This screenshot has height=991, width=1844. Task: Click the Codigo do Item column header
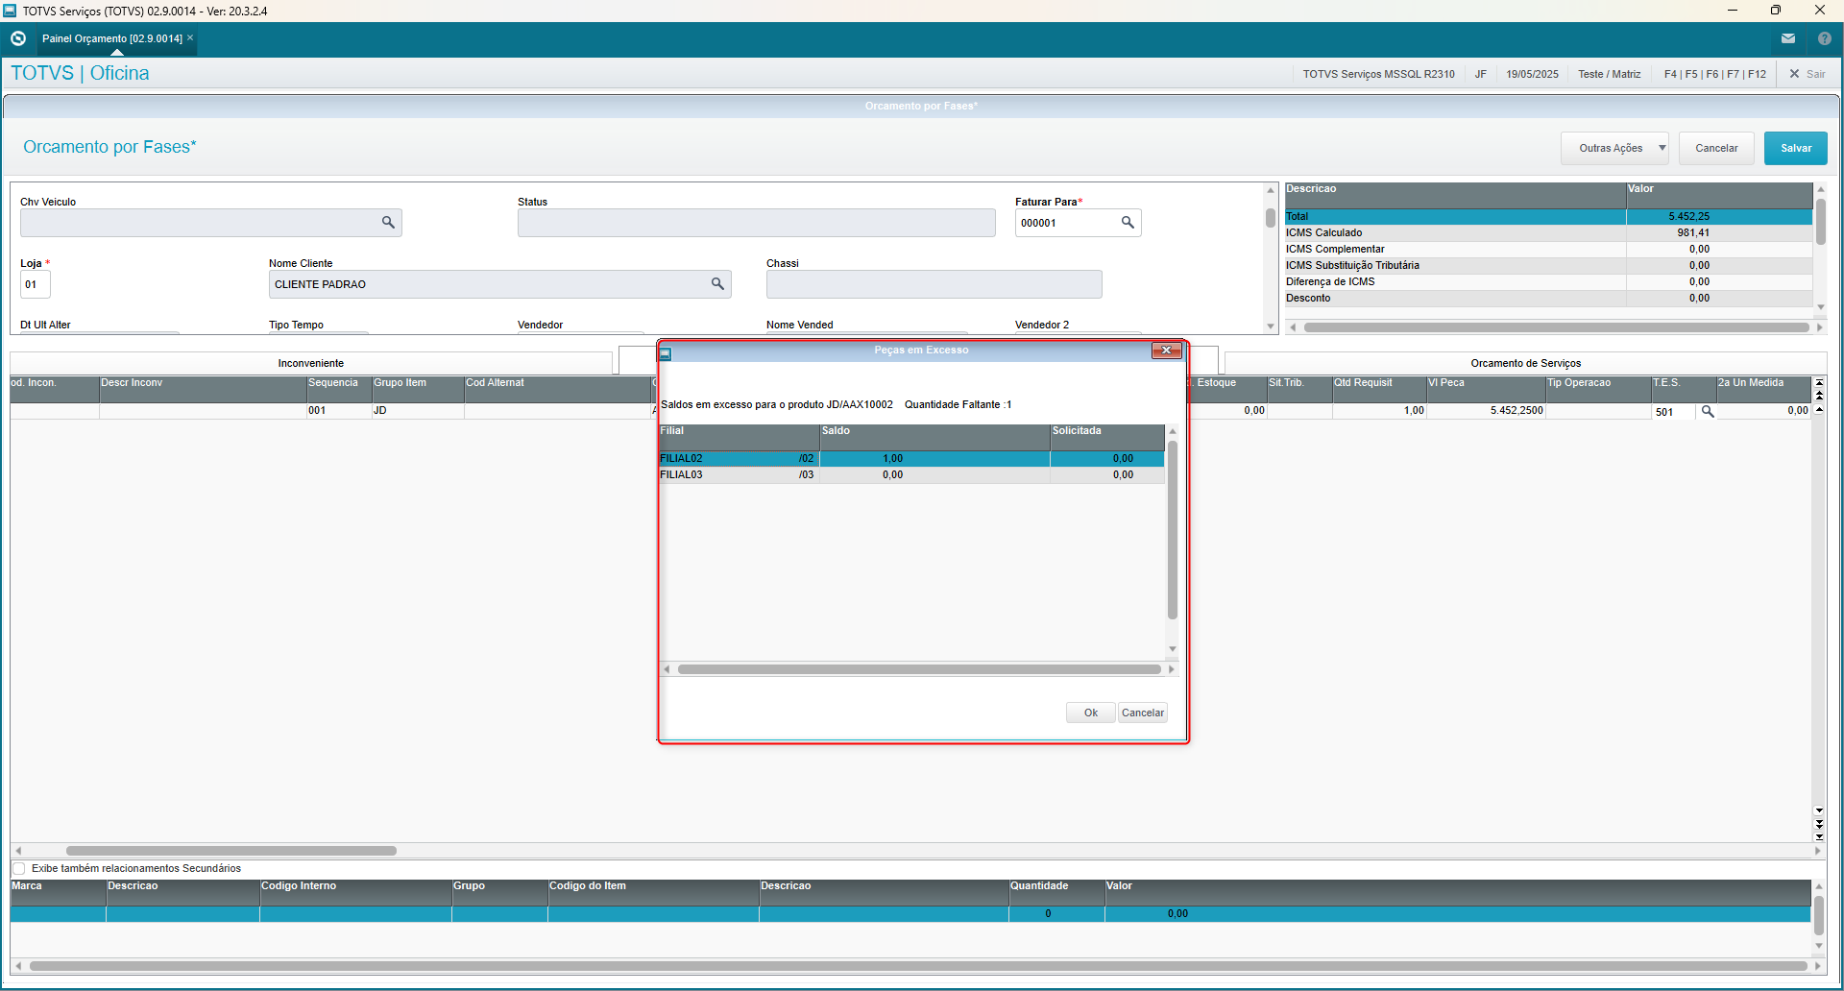(x=653, y=892)
